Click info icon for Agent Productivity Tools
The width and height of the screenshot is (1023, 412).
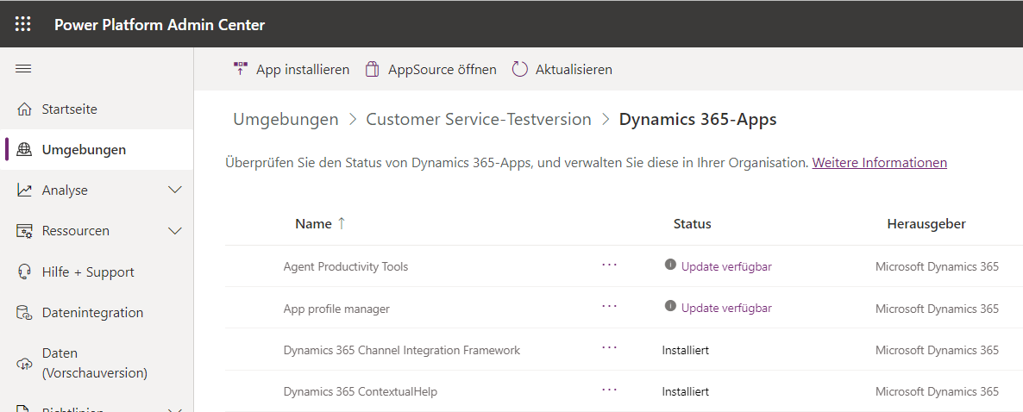tap(670, 265)
